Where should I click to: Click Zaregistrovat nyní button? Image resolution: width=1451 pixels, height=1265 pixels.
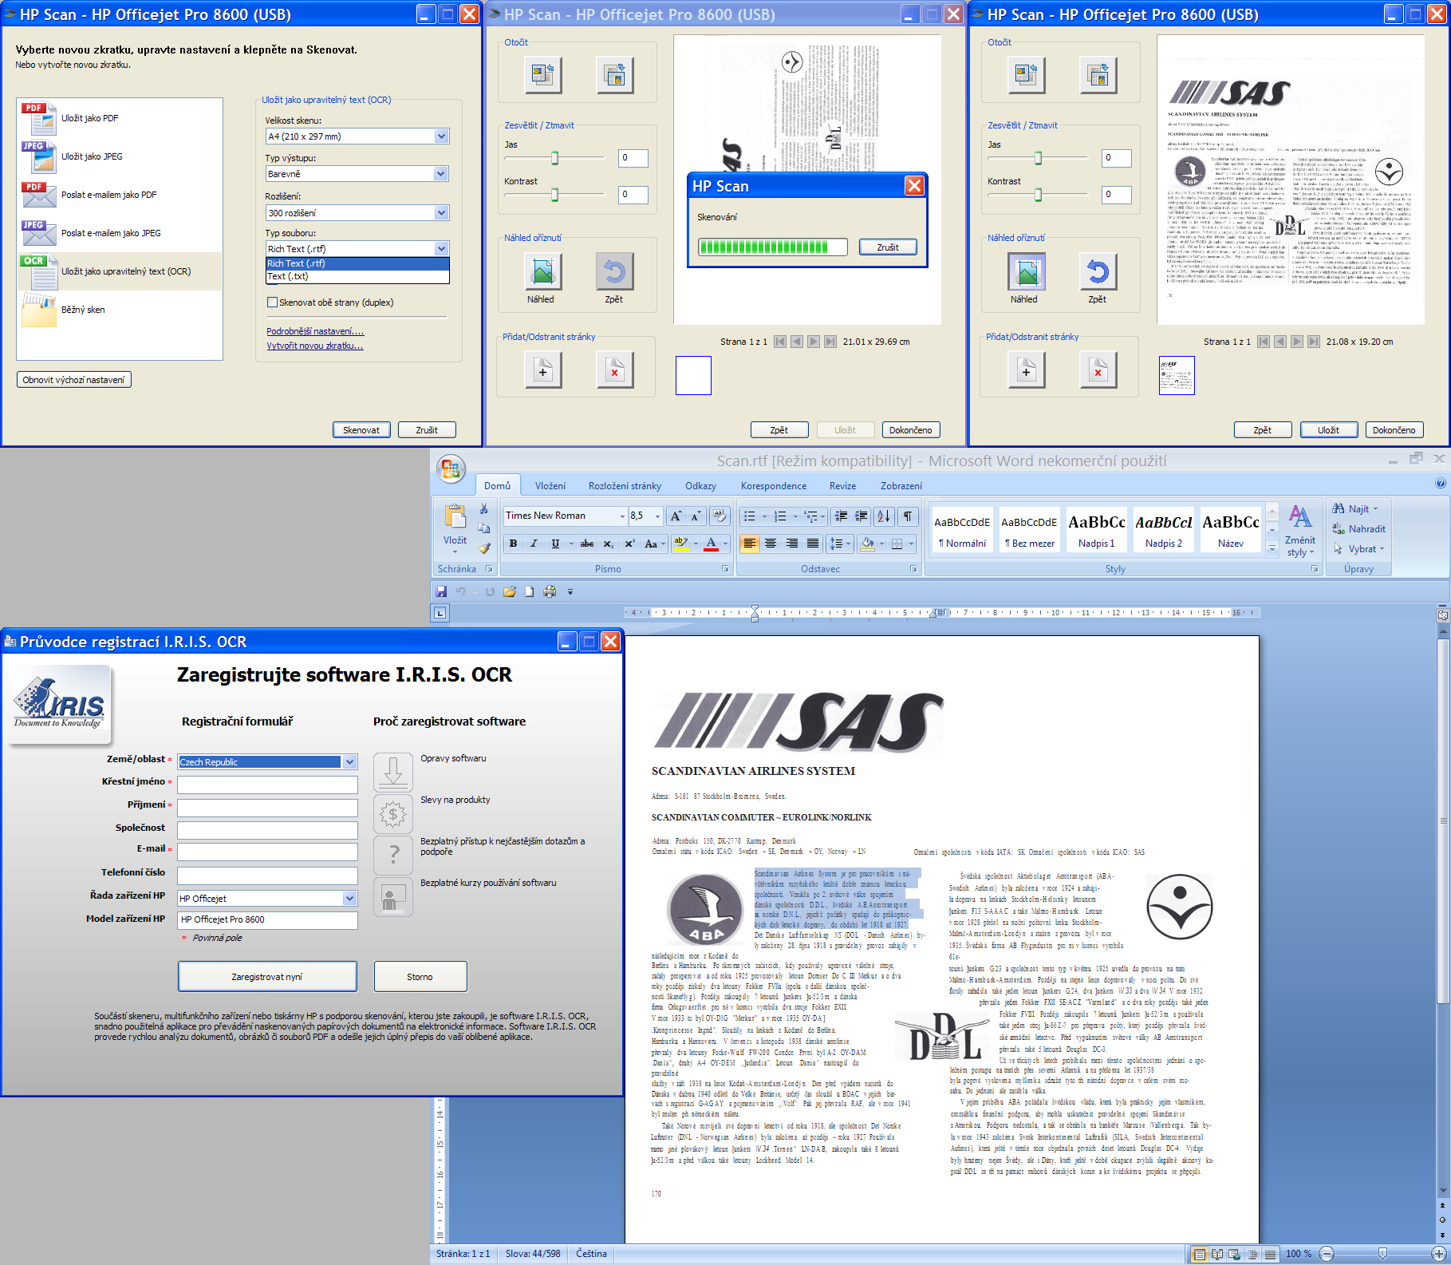coord(267,977)
